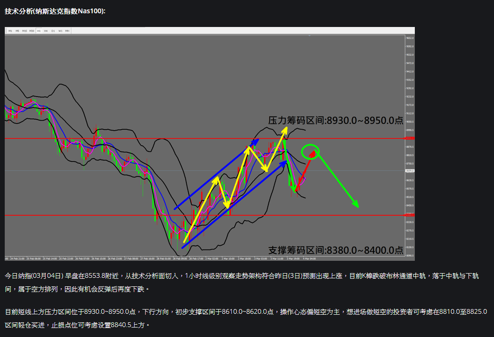This screenshot has height=337, width=494.
Task: Select the M5 timeframe button
Action: [18, 31]
